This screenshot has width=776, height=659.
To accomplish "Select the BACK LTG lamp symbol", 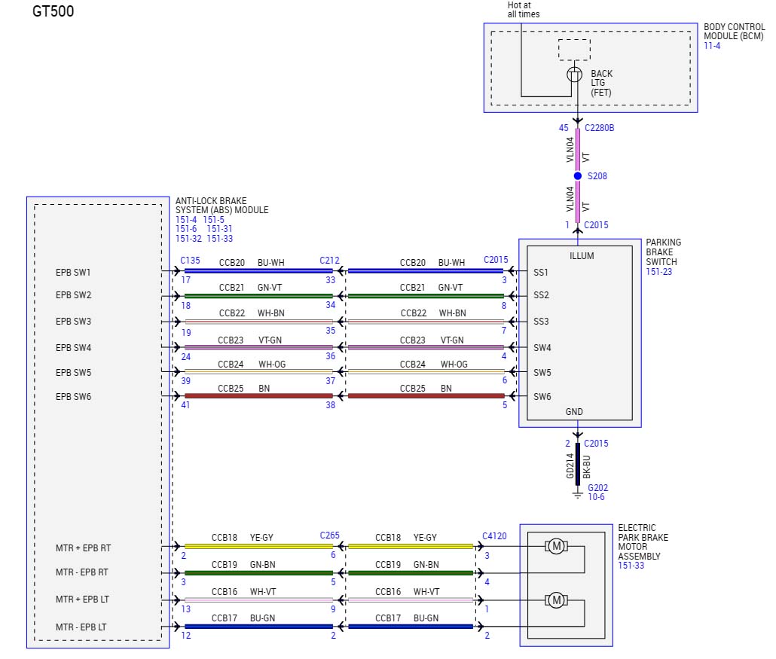I will click(574, 75).
